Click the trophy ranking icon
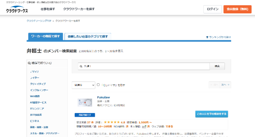 207,37
